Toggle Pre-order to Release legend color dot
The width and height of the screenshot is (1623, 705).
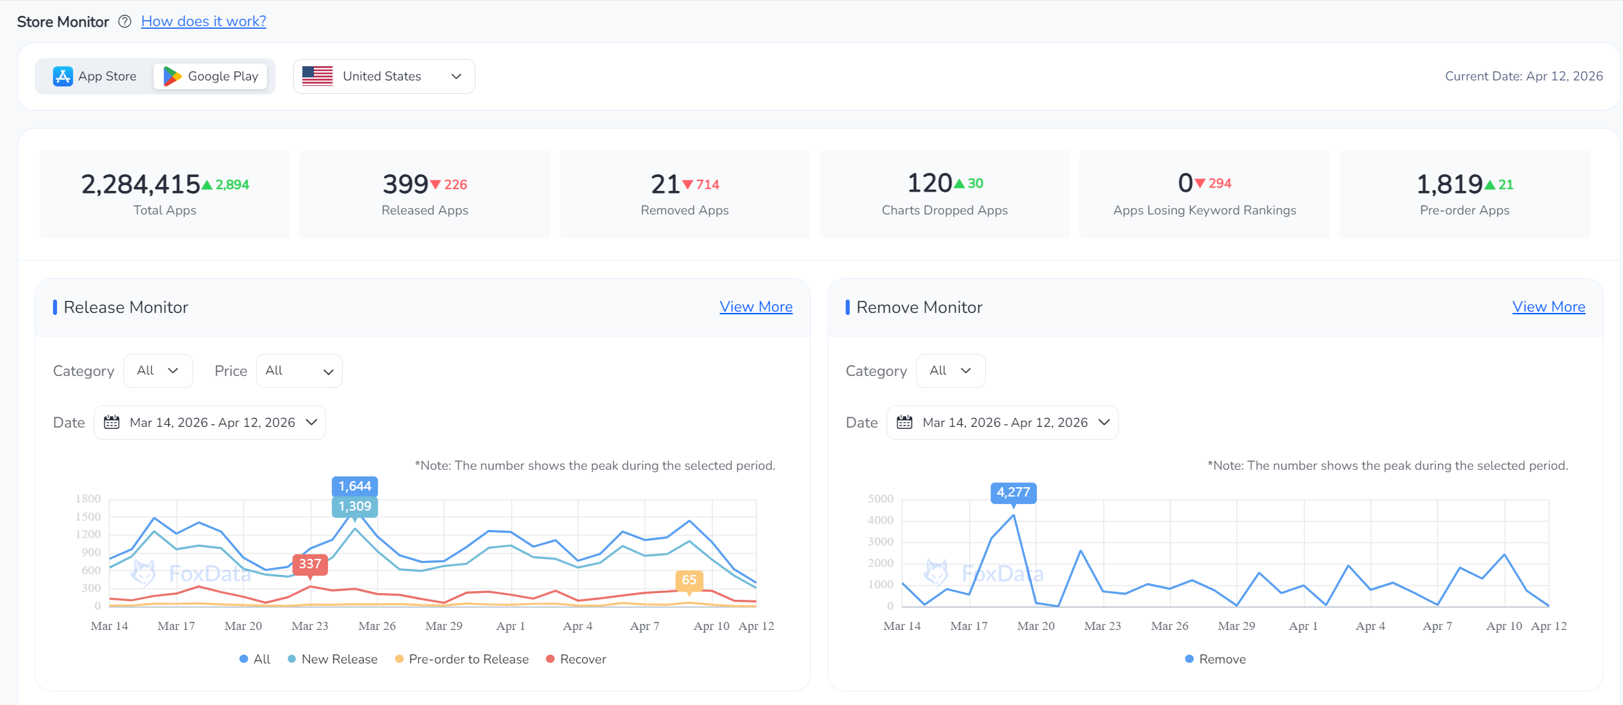[x=400, y=659]
